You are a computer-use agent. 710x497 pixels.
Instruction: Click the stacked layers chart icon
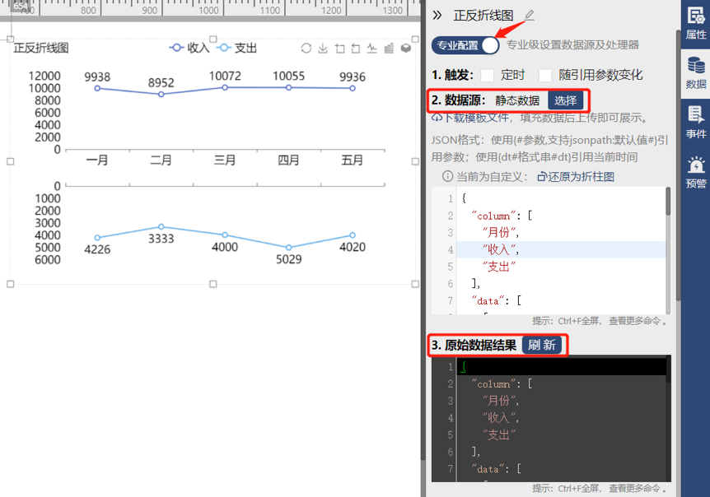tap(405, 49)
